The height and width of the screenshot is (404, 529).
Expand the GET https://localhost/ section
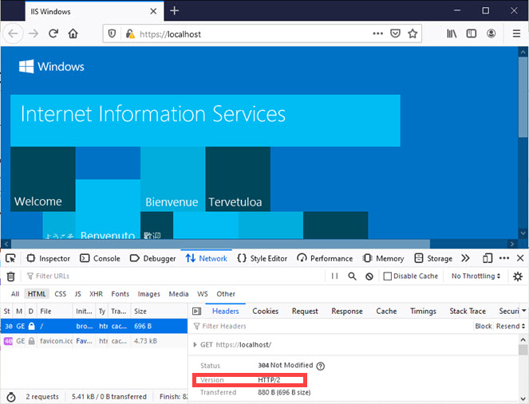[x=195, y=345]
